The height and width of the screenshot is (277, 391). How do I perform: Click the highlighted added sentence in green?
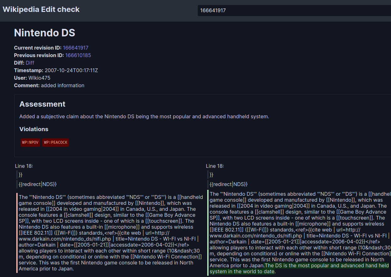299,269
